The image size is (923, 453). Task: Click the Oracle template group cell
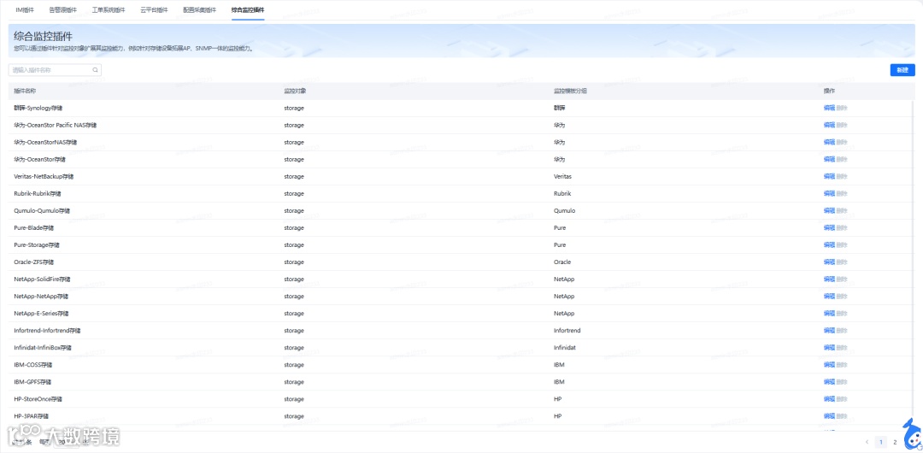[x=562, y=262]
